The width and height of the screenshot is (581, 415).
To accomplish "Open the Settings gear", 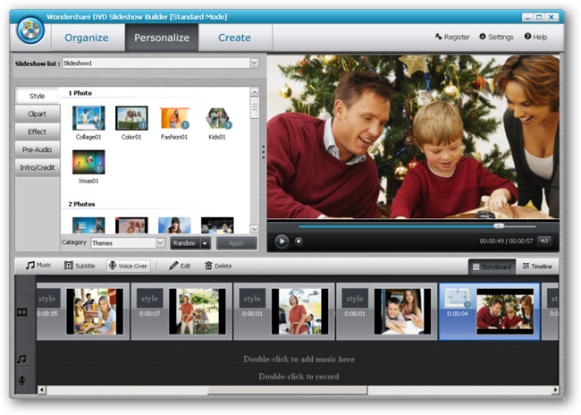I will tap(496, 37).
